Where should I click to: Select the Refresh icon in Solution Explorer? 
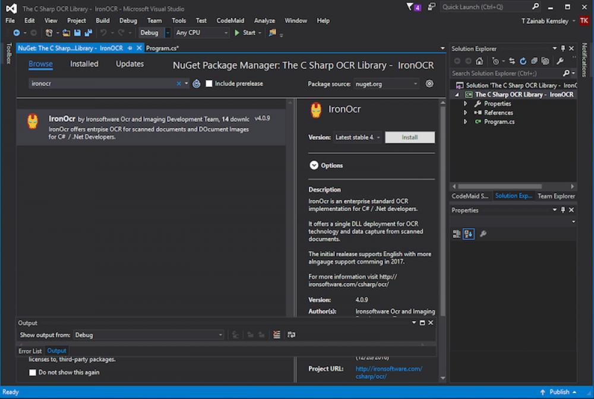coord(523,60)
